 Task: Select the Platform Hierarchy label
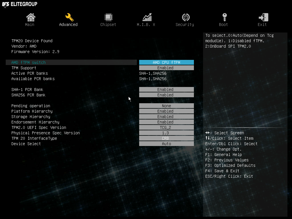(x=32, y=111)
